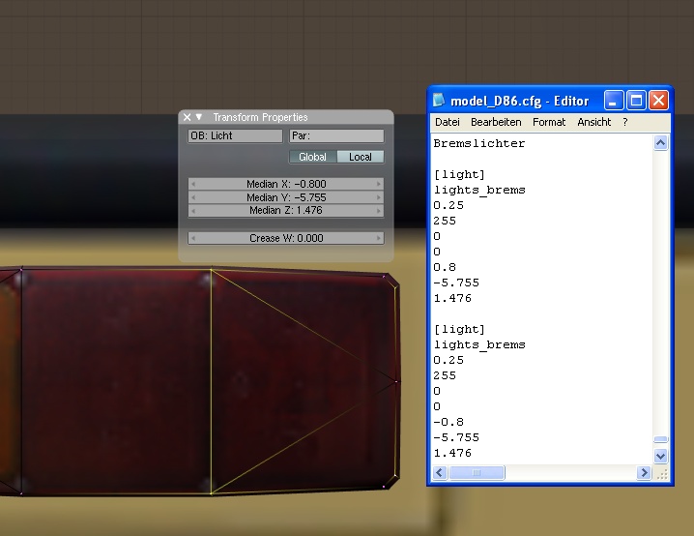Click the second [light] line in Editor
This screenshot has height=536, width=694.
pyautogui.click(x=459, y=330)
